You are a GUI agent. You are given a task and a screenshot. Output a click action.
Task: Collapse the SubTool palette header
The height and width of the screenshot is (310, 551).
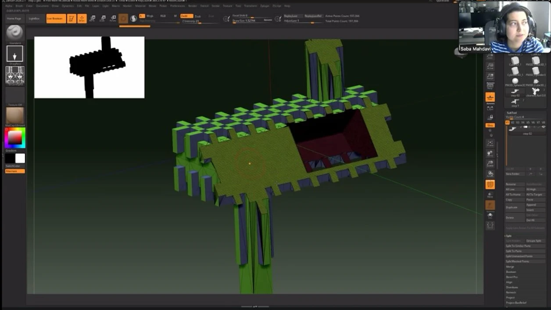tap(512, 113)
